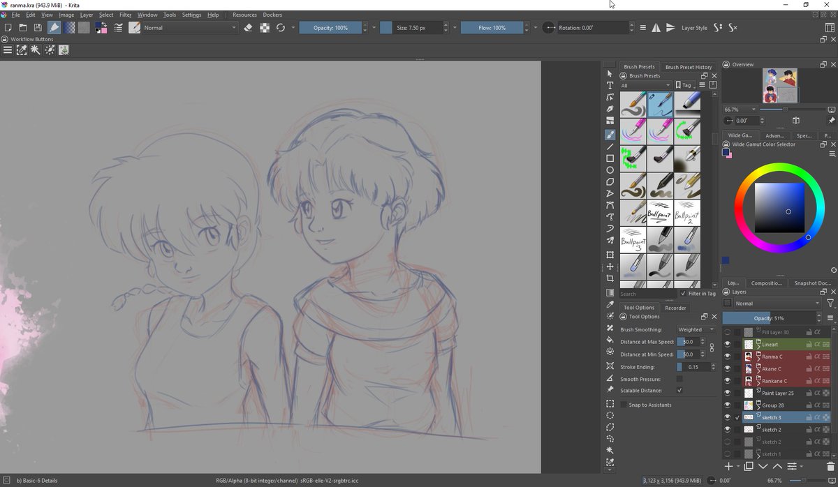Select the Elliptical Selection tool
838x487 pixels.
point(610,415)
